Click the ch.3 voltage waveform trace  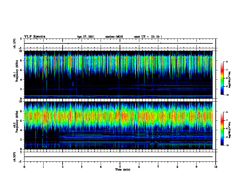tap(118, 157)
